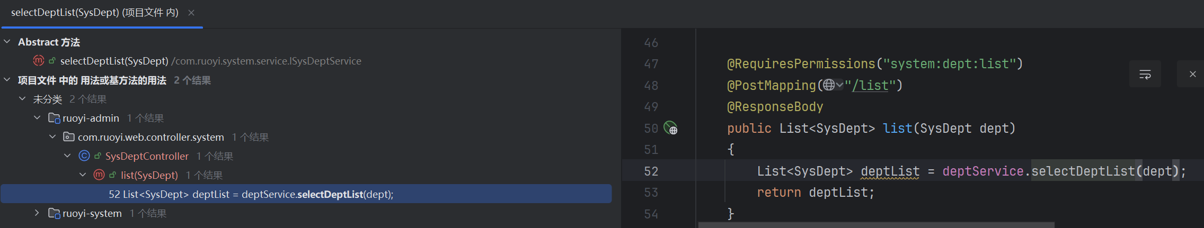Viewport: 1204px width, 228px height.
Task: Click the soft-wrap icon in the preview
Action: click(1145, 74)
